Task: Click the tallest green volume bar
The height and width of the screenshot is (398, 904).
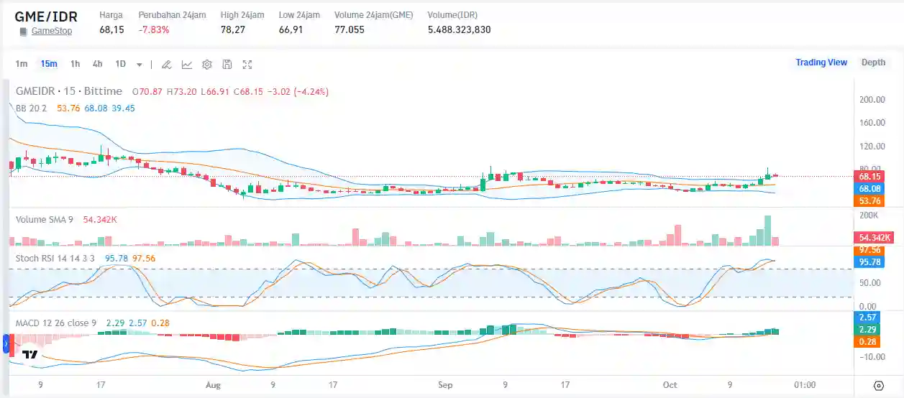Action: click(767, 230)
